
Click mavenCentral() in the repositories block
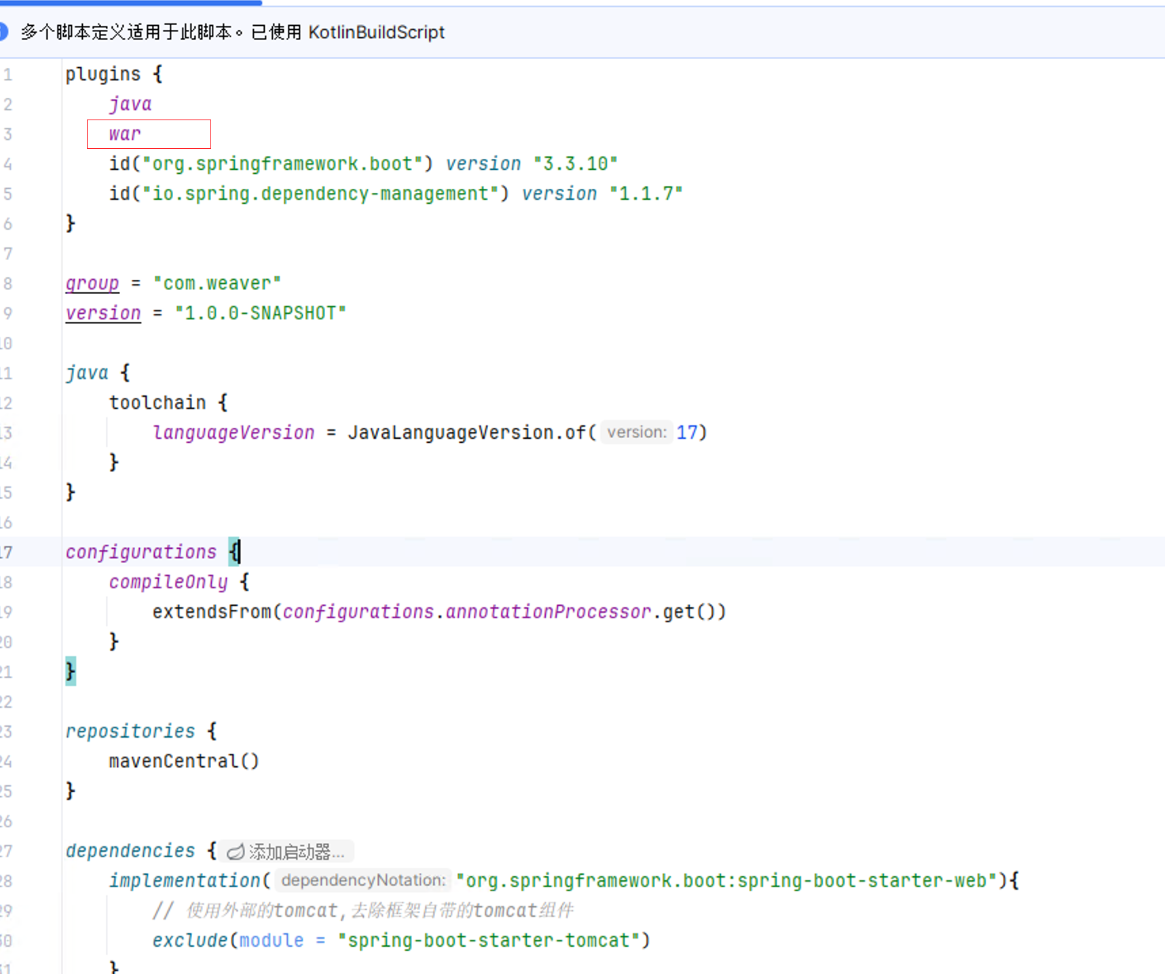point(184,761)
